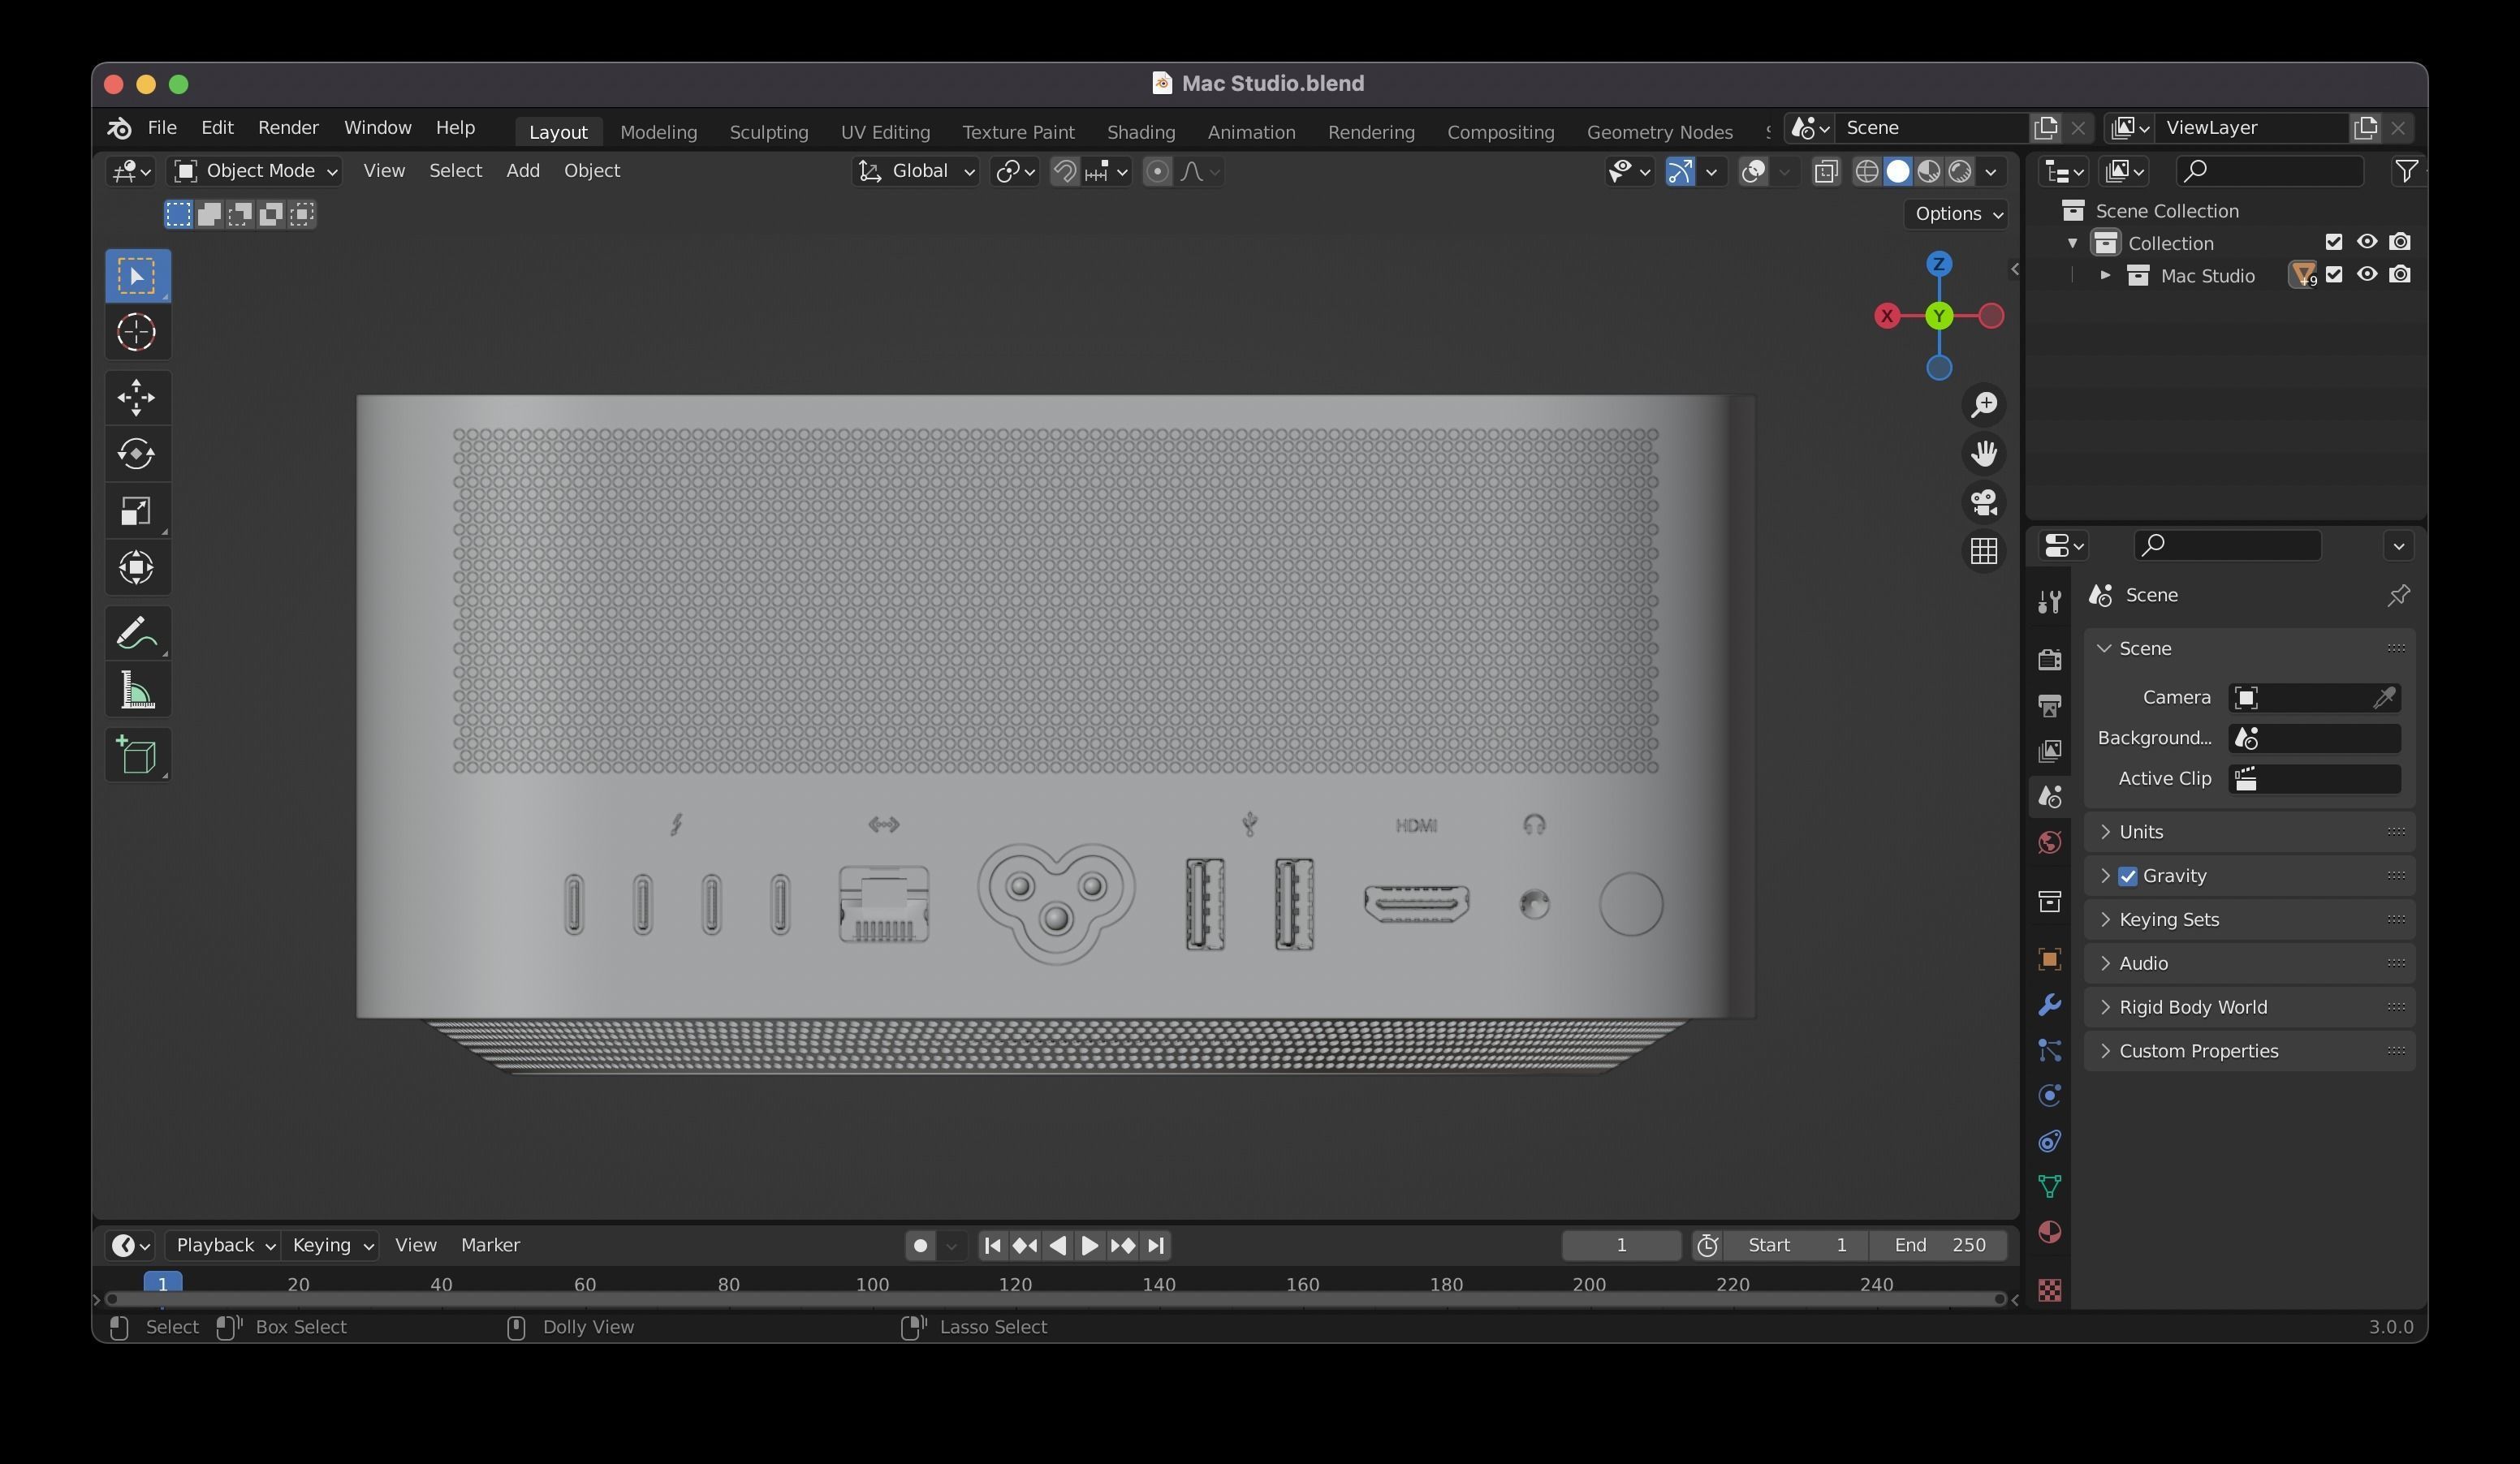This screenshot has height=1464, width=2520.
Task: Click the End frame field
Action: (1939, 1247)
